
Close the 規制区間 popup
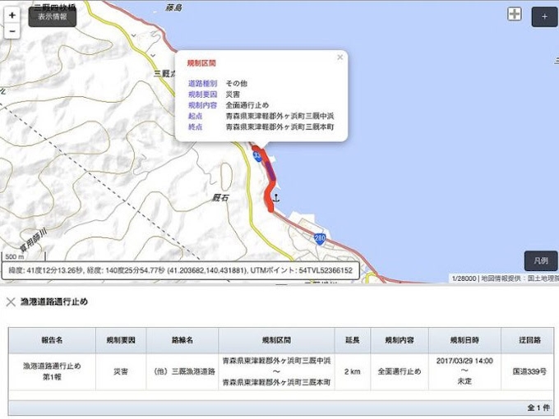pyautogui.click(x=340, y=58)
